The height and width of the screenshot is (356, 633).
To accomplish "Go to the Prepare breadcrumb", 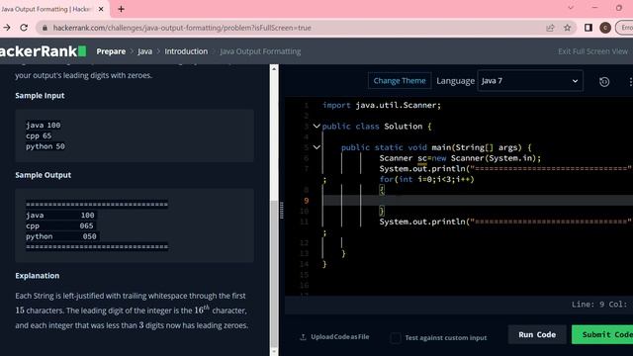I will pyautogui.click(x=111, y=51).
